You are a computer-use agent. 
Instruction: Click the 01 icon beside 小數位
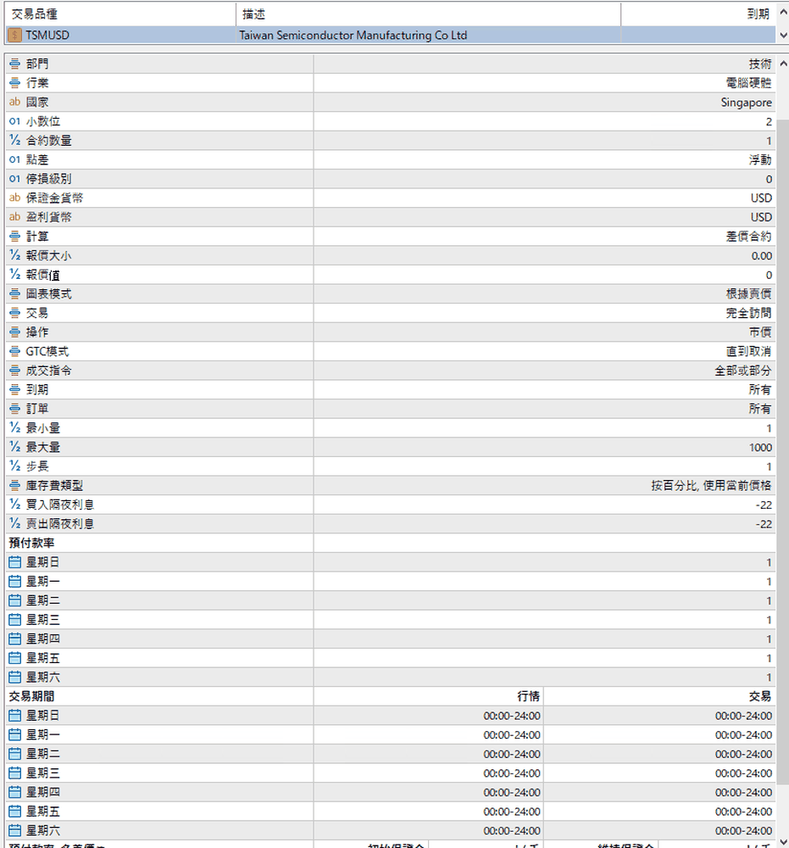pos(14,121)
